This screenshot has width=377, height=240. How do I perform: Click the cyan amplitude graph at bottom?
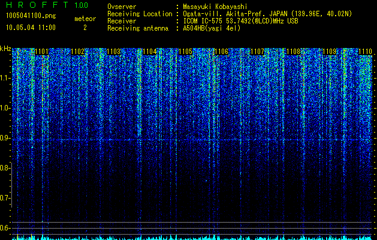pos(192,238)
